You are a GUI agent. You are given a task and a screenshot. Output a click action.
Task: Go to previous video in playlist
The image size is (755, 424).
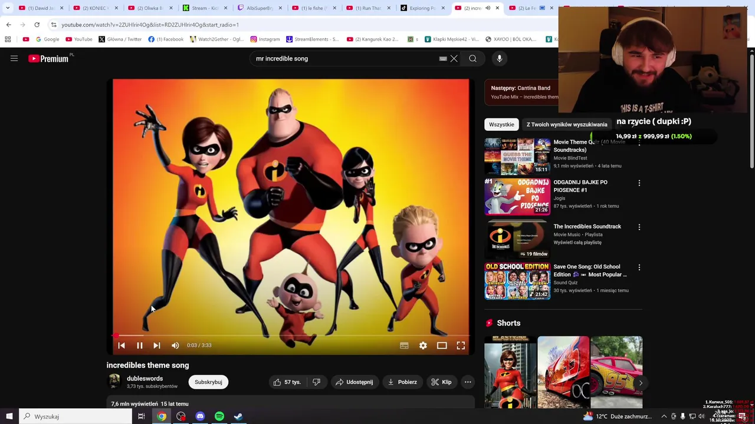(121, 346)
